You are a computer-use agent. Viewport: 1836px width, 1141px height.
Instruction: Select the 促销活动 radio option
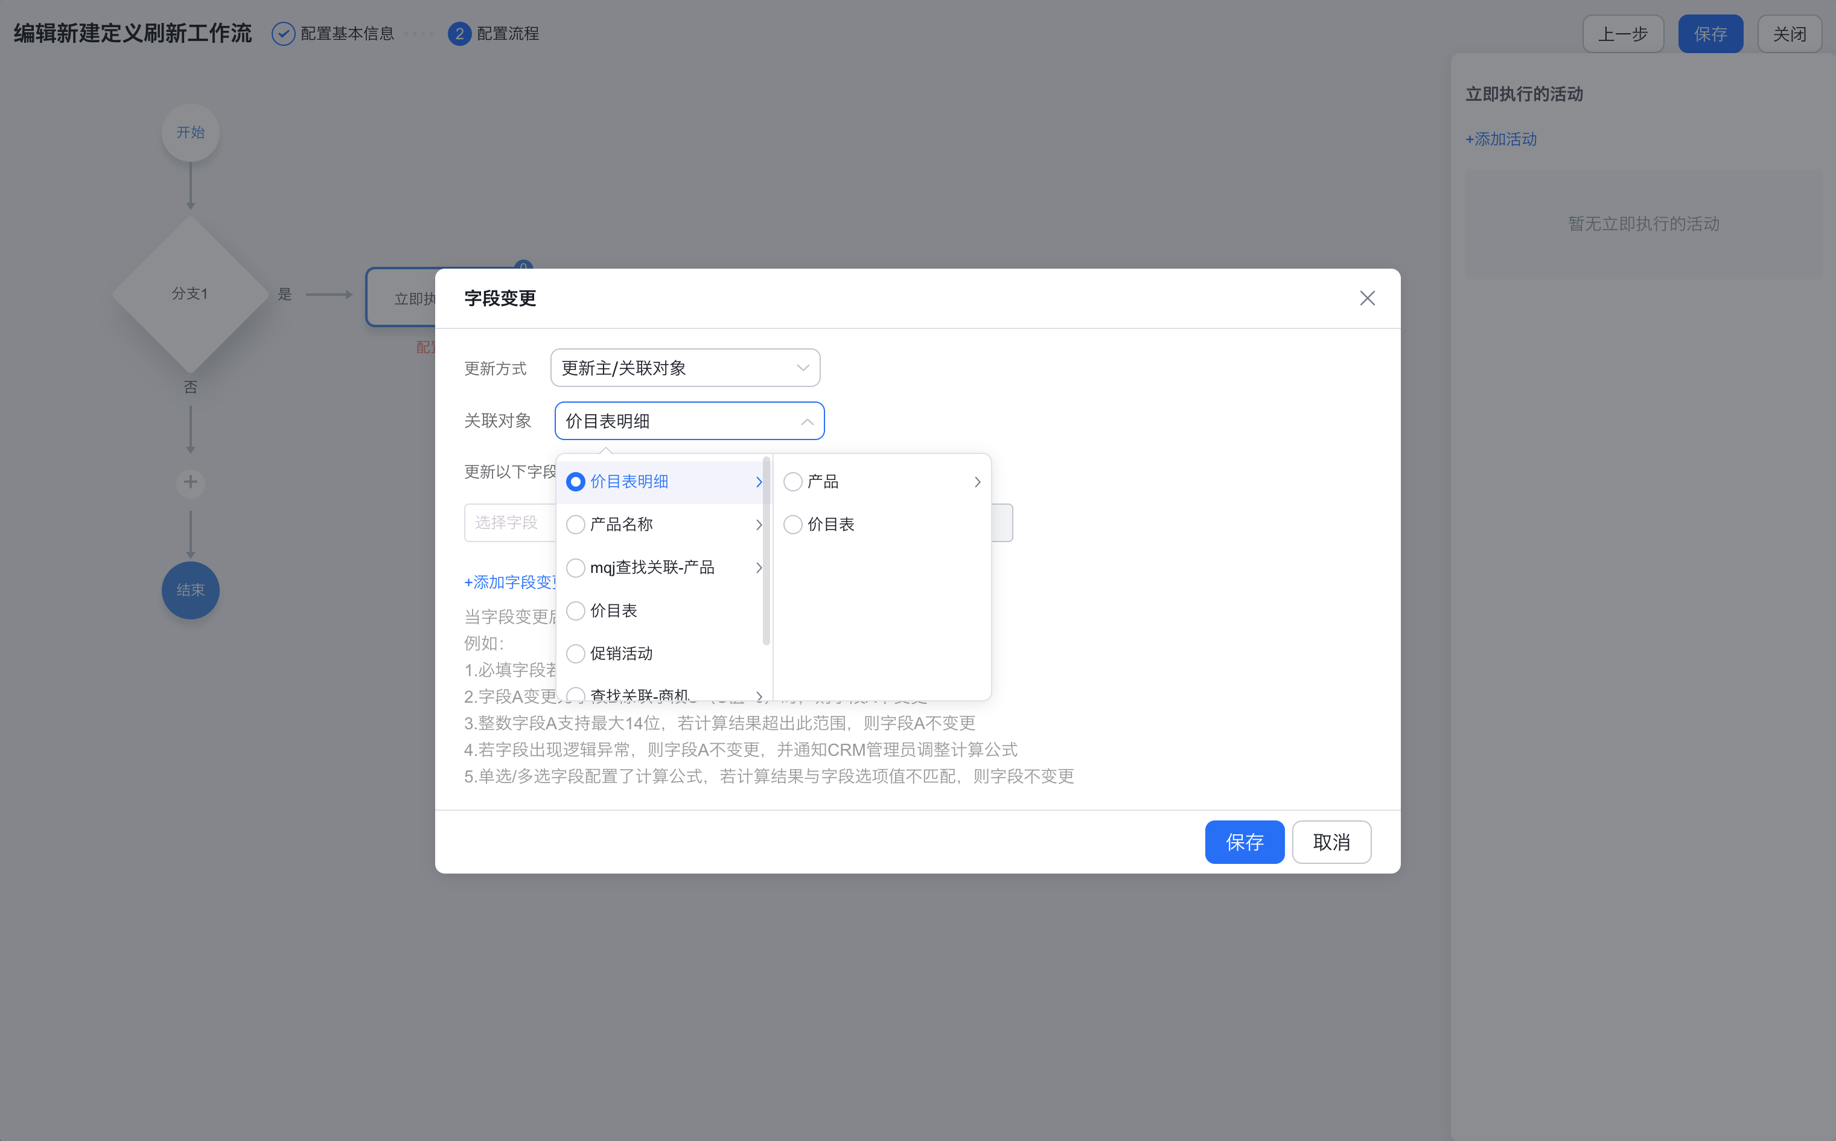click(576, 653)
